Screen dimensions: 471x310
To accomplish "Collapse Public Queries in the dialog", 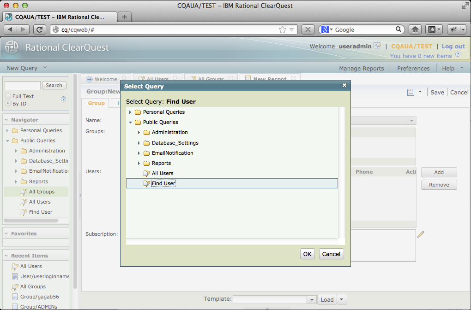I will coord(130,122).
